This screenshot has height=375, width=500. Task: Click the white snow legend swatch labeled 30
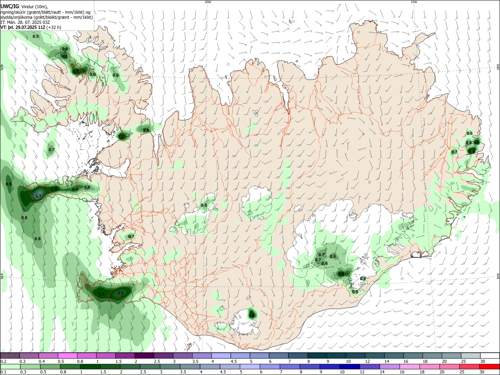[490, 355]
